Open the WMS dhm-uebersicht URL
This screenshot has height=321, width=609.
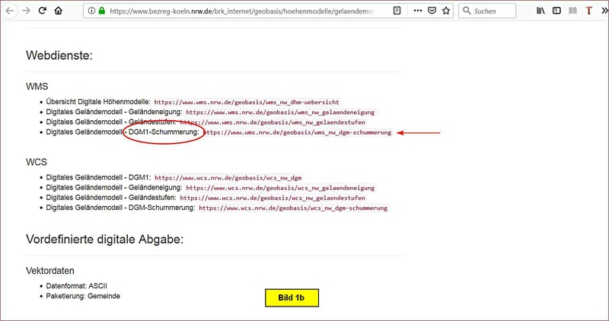click(247, 101)
